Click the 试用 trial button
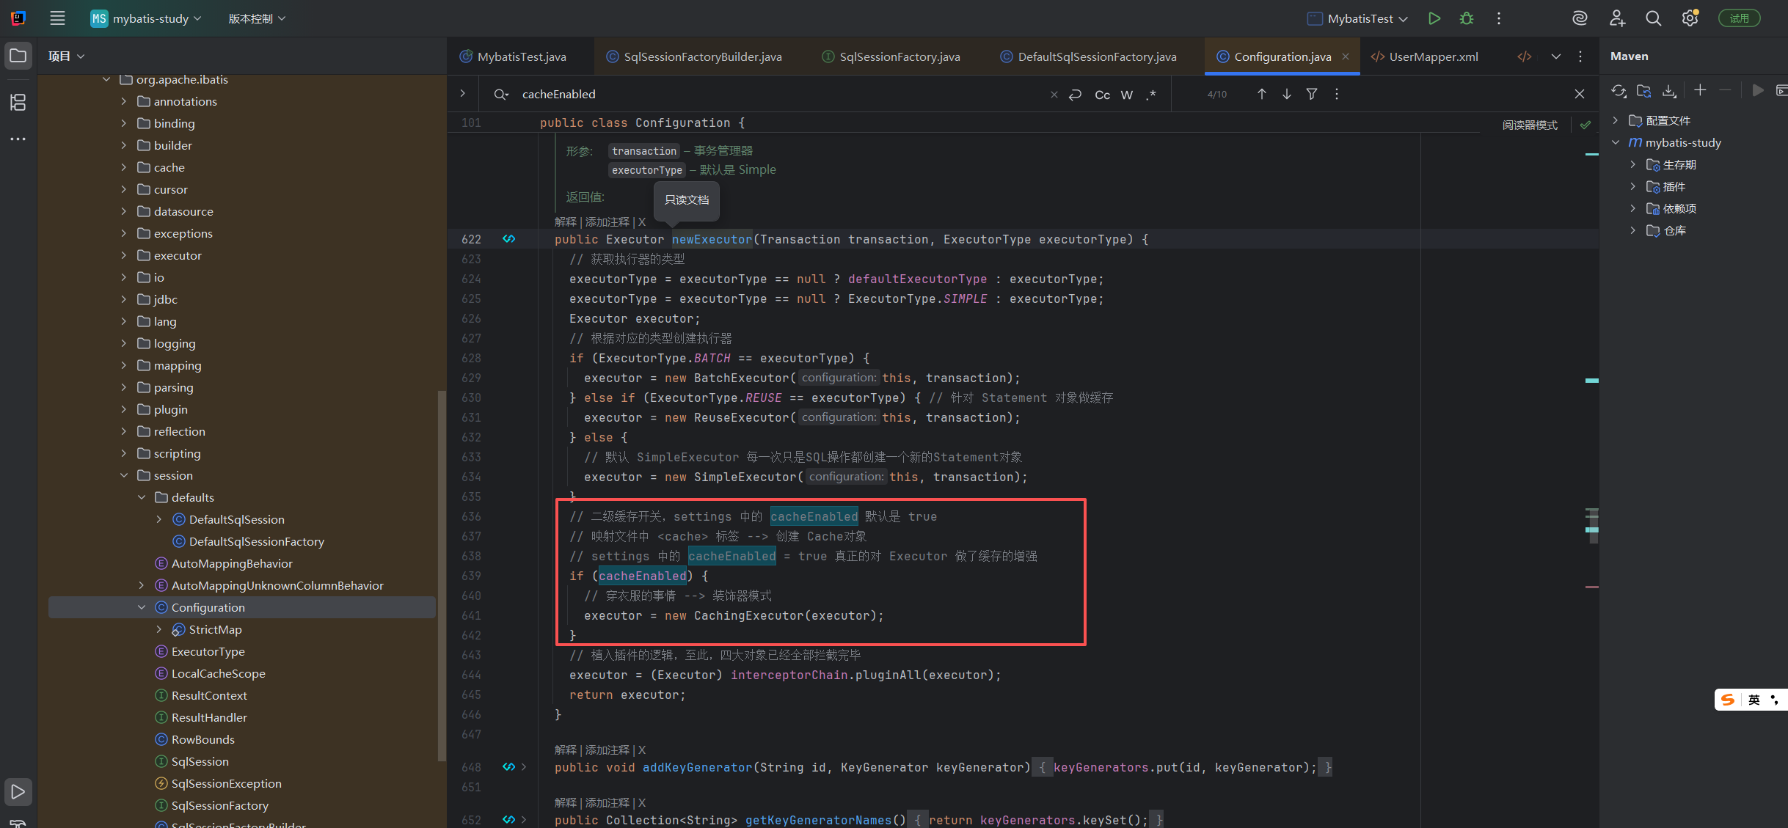Viewport: 1788px width, 828px height. [1739, 18]
